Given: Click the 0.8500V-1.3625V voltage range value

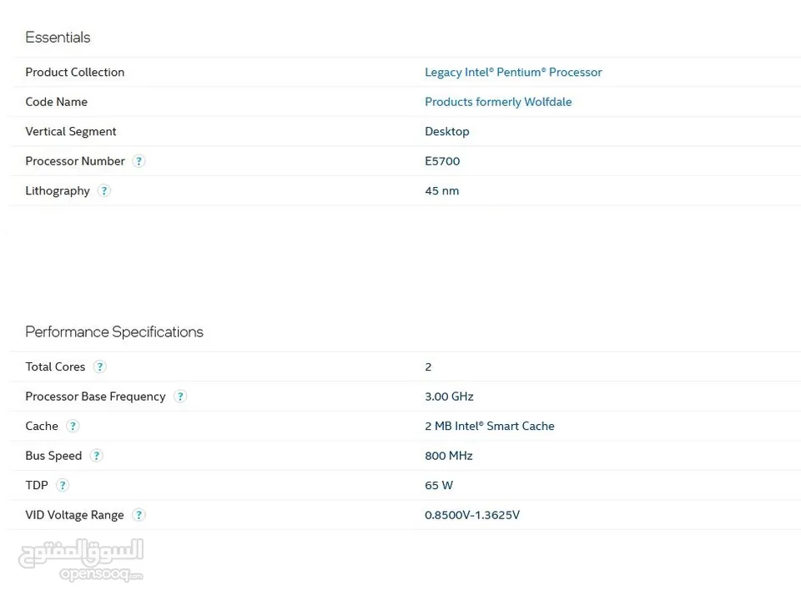Looking at the screenshot, I should (472, 515).
